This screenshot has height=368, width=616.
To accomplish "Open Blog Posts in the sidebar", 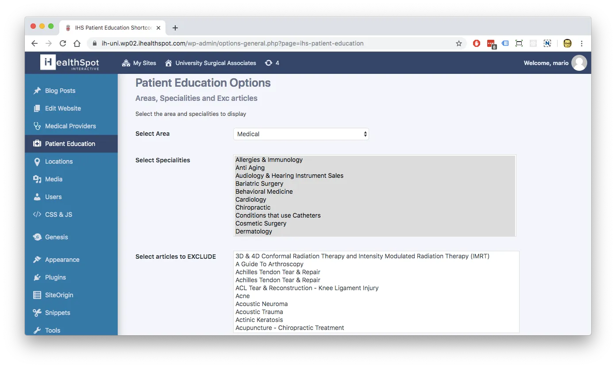I will 71,91.
